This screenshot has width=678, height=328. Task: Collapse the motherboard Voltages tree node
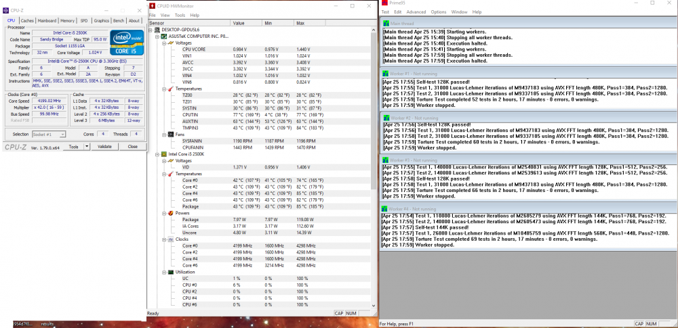coord(163,43)
